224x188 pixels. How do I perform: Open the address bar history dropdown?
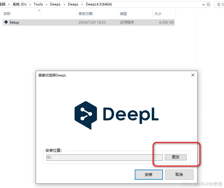[x=204, y=5]
